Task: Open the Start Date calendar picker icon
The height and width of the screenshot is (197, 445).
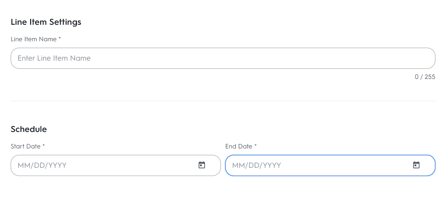Action: click(x=202, y=165)
